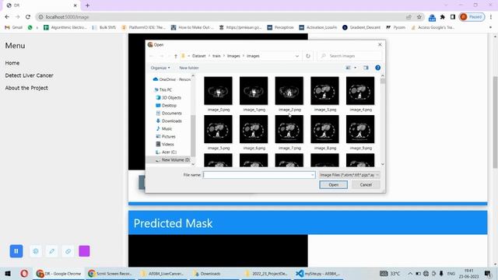This screenshot has height=280, width=498.
Task: Toggle the preview pane icon
Action: (366, 68)
